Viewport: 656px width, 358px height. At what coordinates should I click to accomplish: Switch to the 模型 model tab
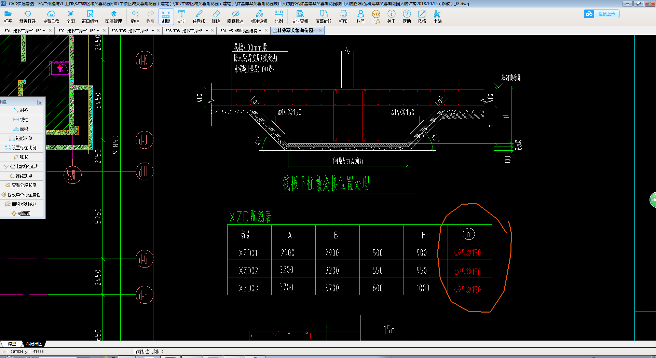[12, 344]
